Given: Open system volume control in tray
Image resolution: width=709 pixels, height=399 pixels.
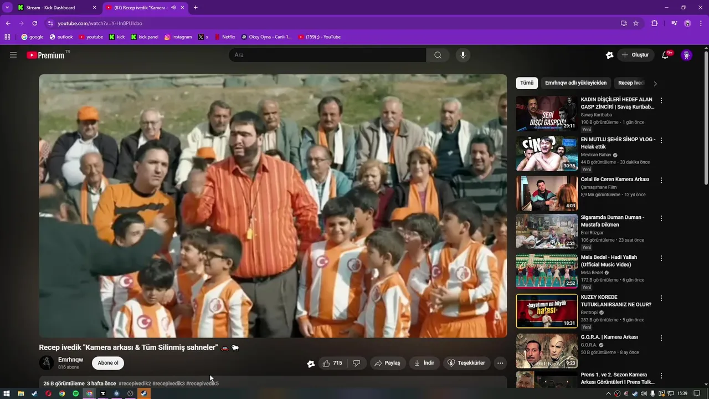Looking at the screenshot, I should click(644, 393).
